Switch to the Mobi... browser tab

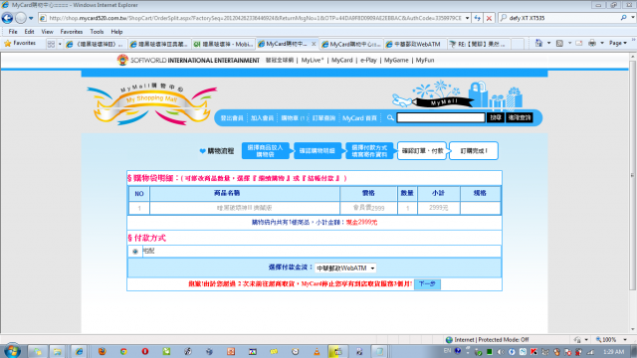coord(223,44)
